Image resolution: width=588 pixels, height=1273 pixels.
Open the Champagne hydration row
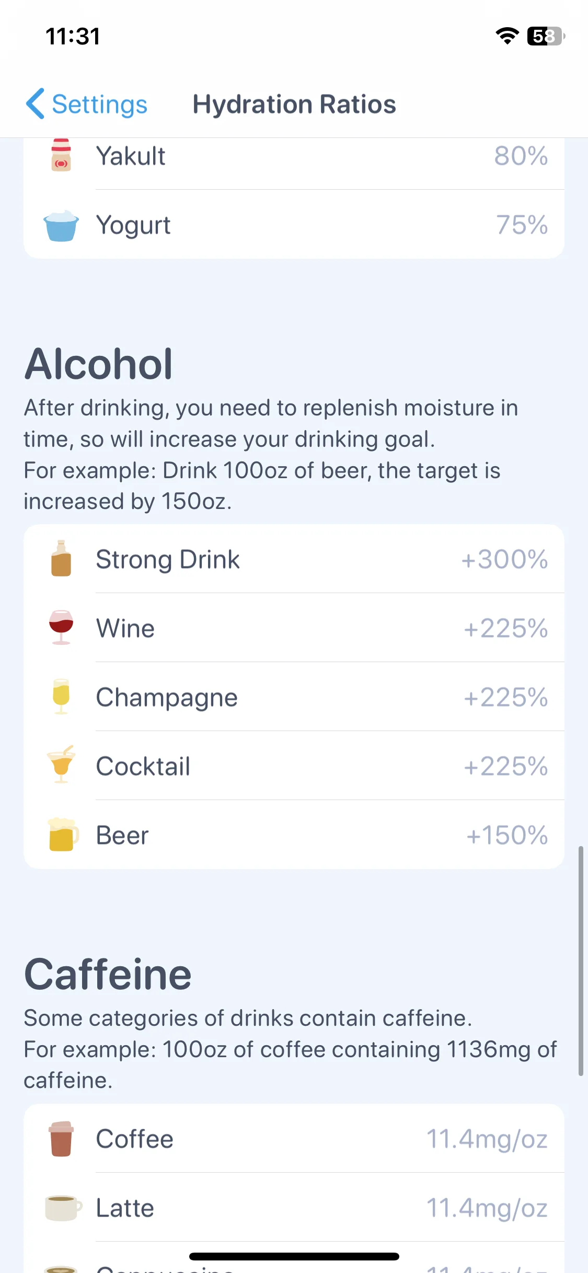click(x=294, y=697)
